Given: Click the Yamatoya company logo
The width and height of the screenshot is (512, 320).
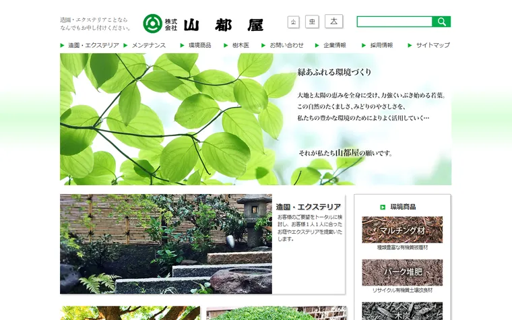Looking at the screenshot, I should point(152,24).
